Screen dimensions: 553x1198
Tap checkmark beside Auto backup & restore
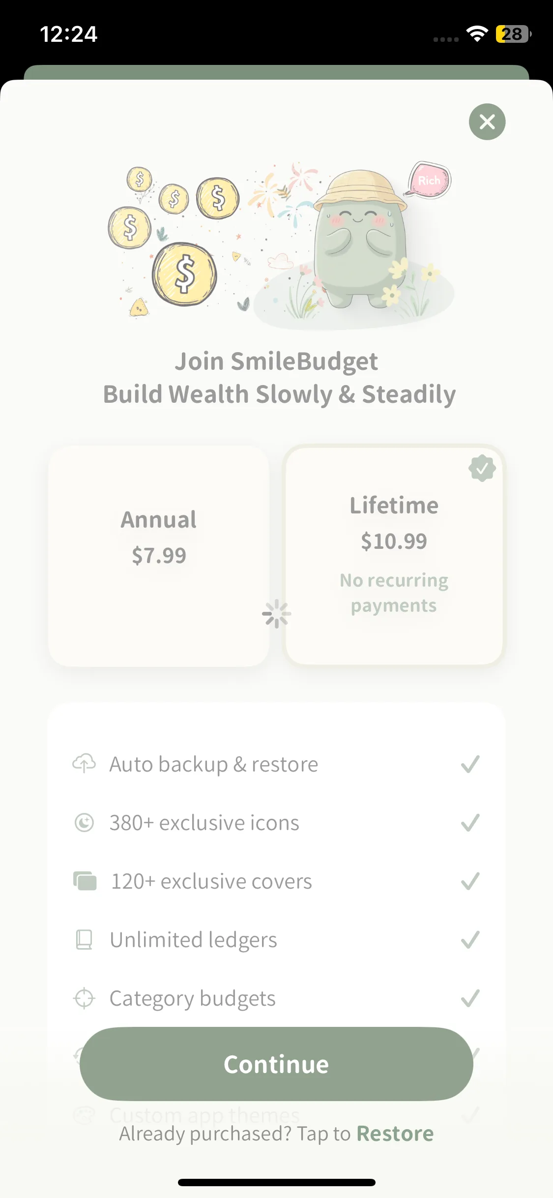[470, 764]
